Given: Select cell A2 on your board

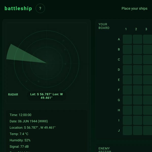Looking at the screenshot, I should pyautogui.click(x=138, y=39).
